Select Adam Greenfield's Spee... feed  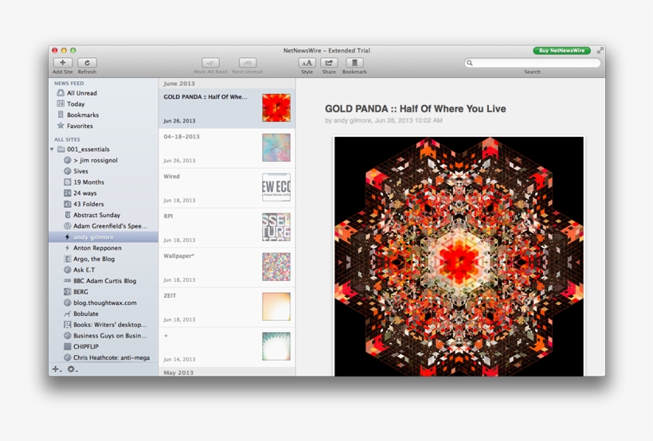pos(104,226)
